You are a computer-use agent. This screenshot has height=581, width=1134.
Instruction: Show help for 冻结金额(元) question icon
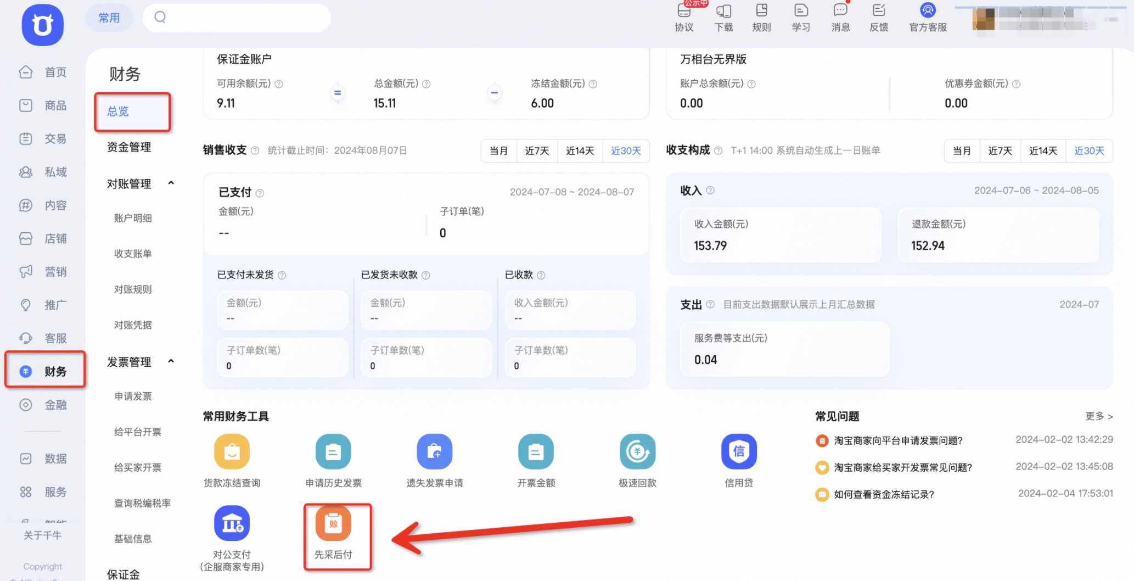[593, 84]
